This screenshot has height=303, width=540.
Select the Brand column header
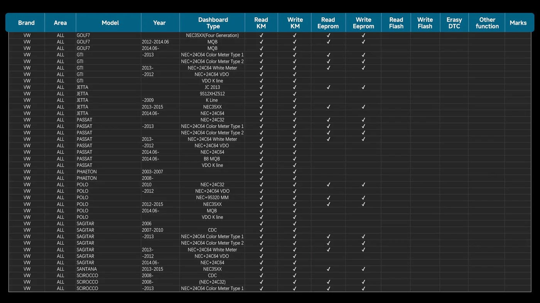26,23
